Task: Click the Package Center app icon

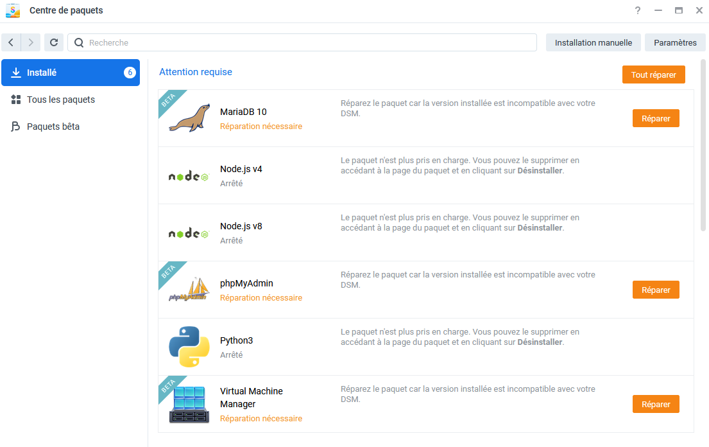Action: pyautogui.click(x=13, y=10)
